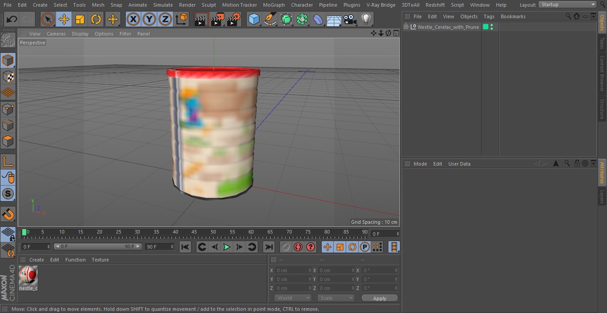This screenshot has height=313, width=607.
Task: Click the timeline marker at frame 45
Action: point(194,232)
